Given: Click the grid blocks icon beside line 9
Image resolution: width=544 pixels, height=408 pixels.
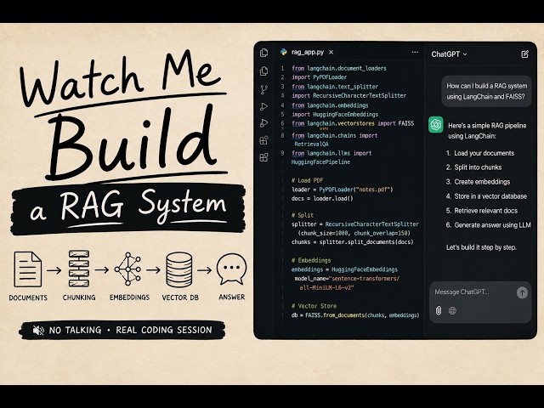Looking at the screenshot, I should pos(264,157).
